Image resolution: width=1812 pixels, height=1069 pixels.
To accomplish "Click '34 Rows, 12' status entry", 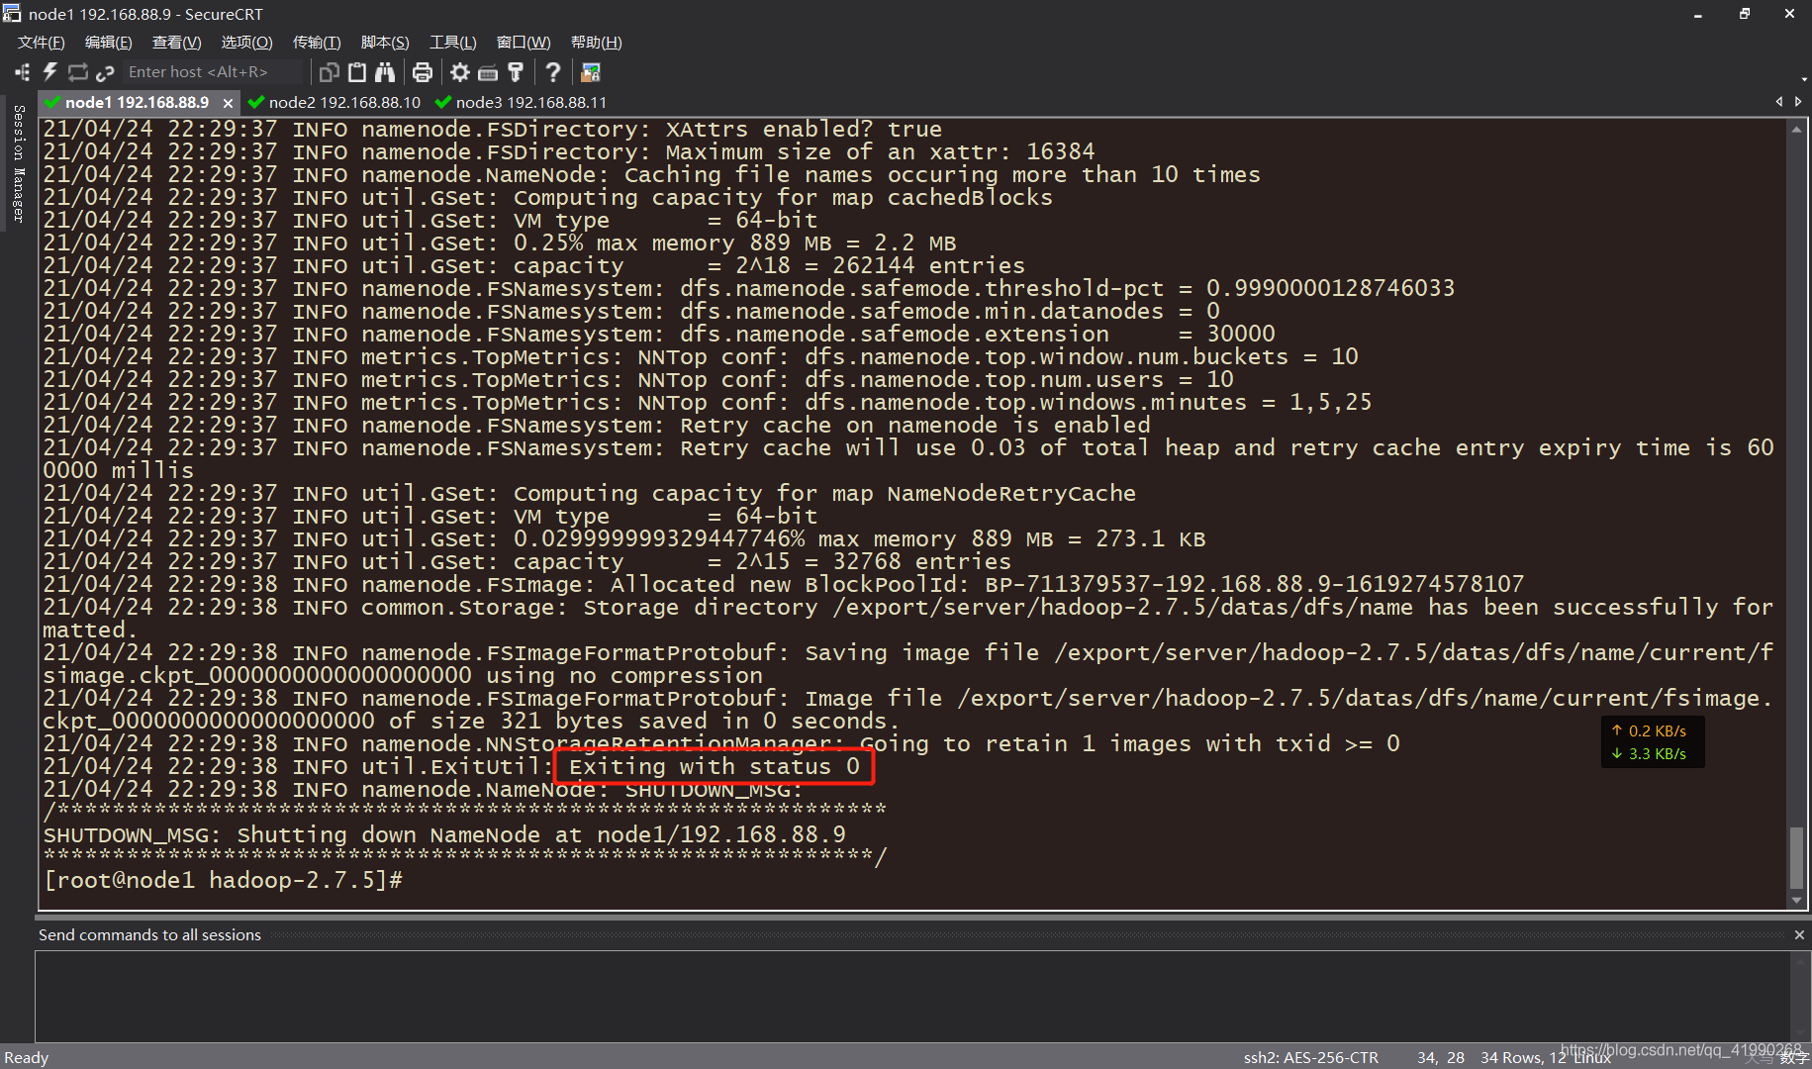I will [1523, 1057].
